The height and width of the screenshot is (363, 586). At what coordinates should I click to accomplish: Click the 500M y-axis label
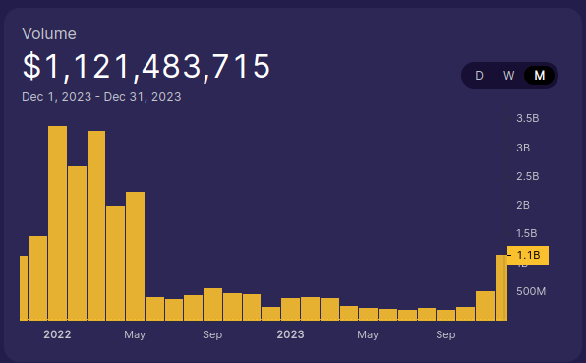531,291
